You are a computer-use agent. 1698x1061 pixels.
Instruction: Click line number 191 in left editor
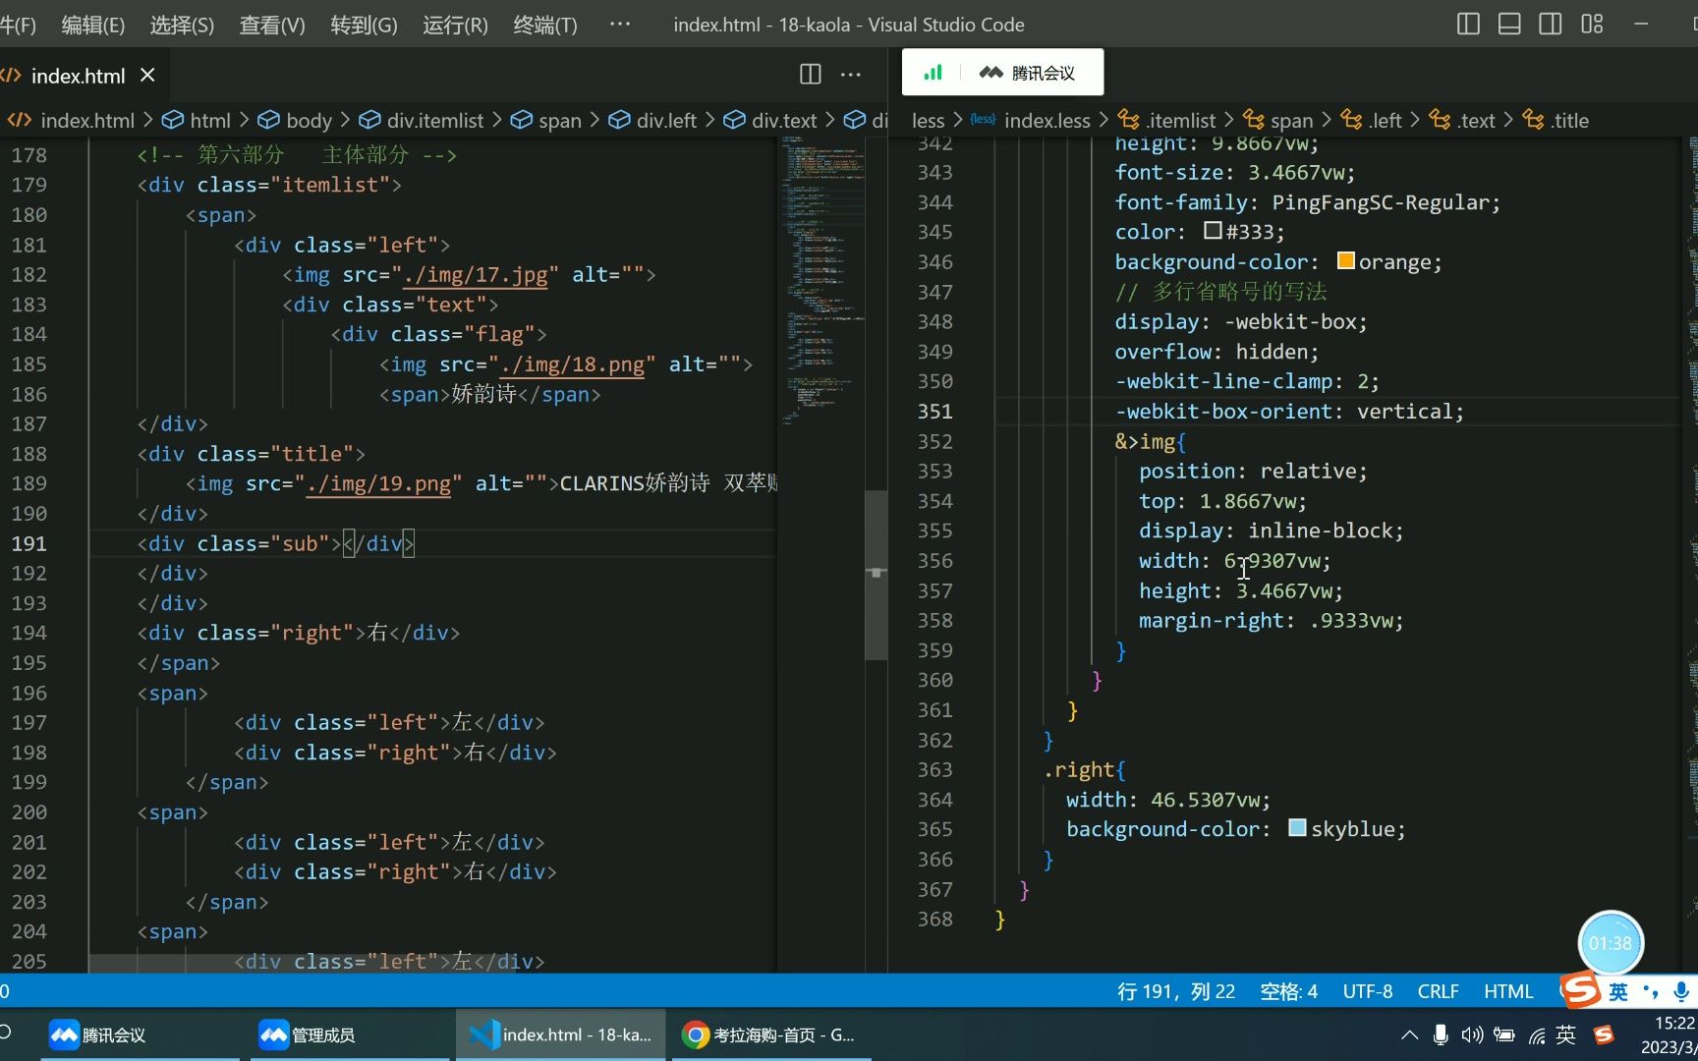(28, 543)
